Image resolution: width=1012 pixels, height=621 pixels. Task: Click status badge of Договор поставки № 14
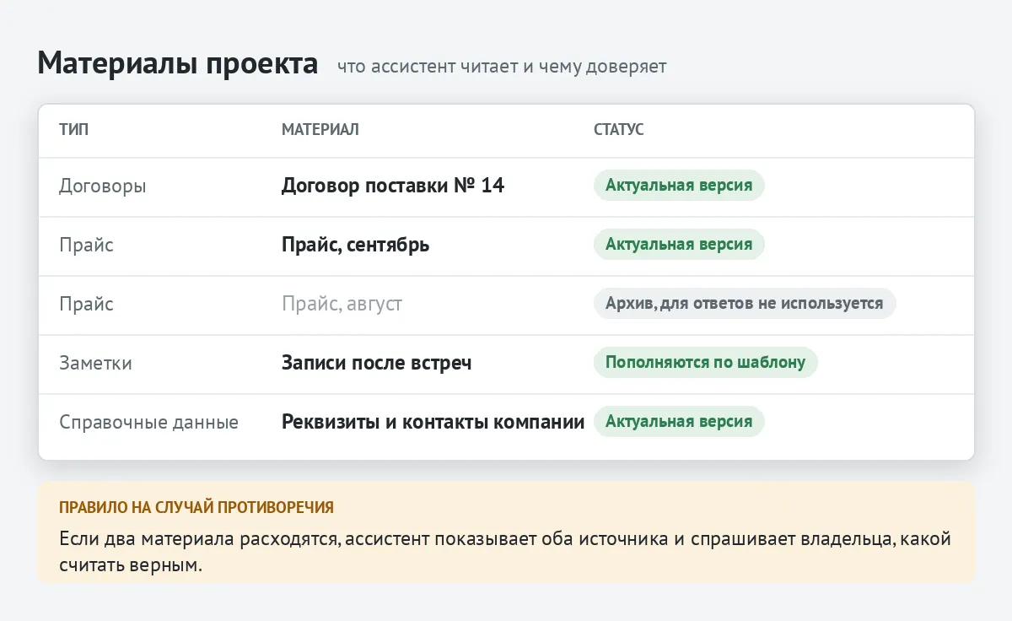coord(679,186)
